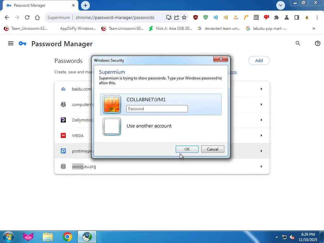Screen dimensions: 324x243
Task: Open the green shield extension icon
Action: pyautogui.click(x=206, y=18)
